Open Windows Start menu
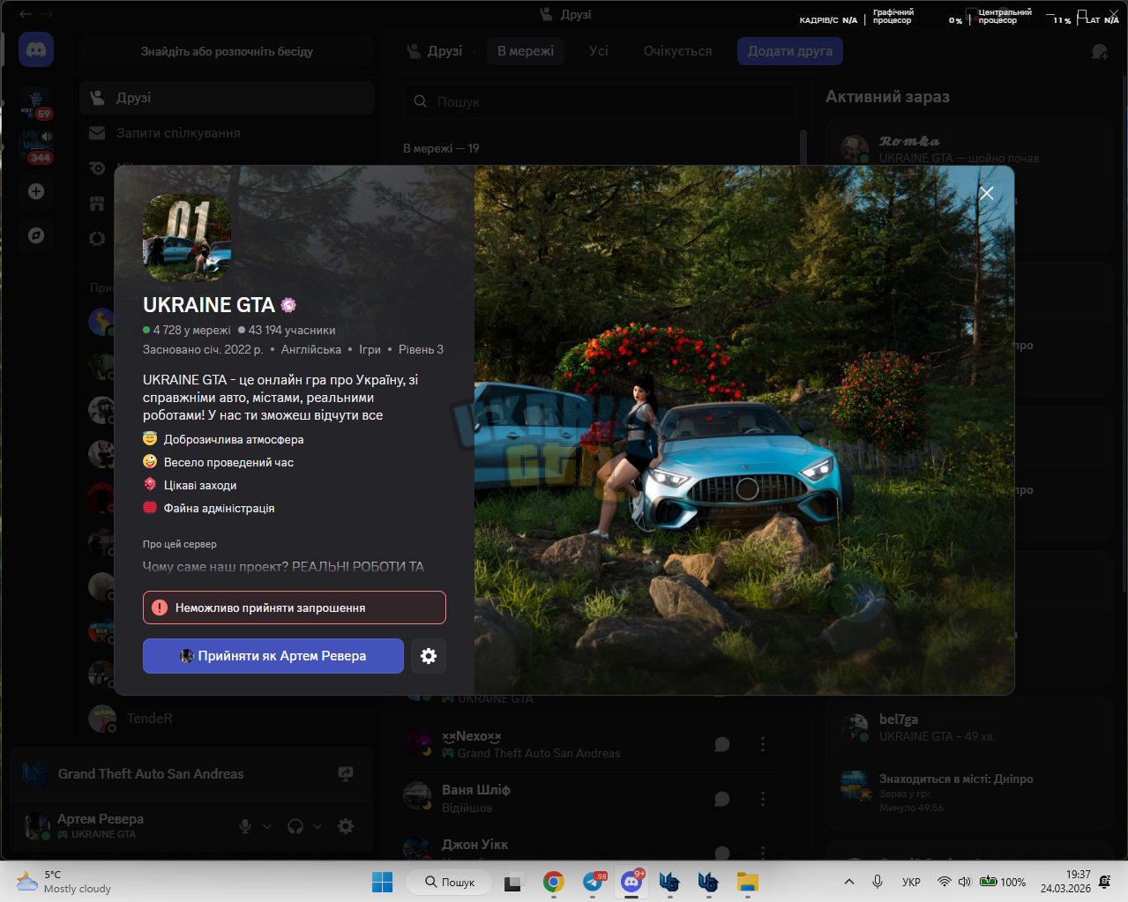Viewport: 1128px width, 902px height. click(x=382, y=882)
